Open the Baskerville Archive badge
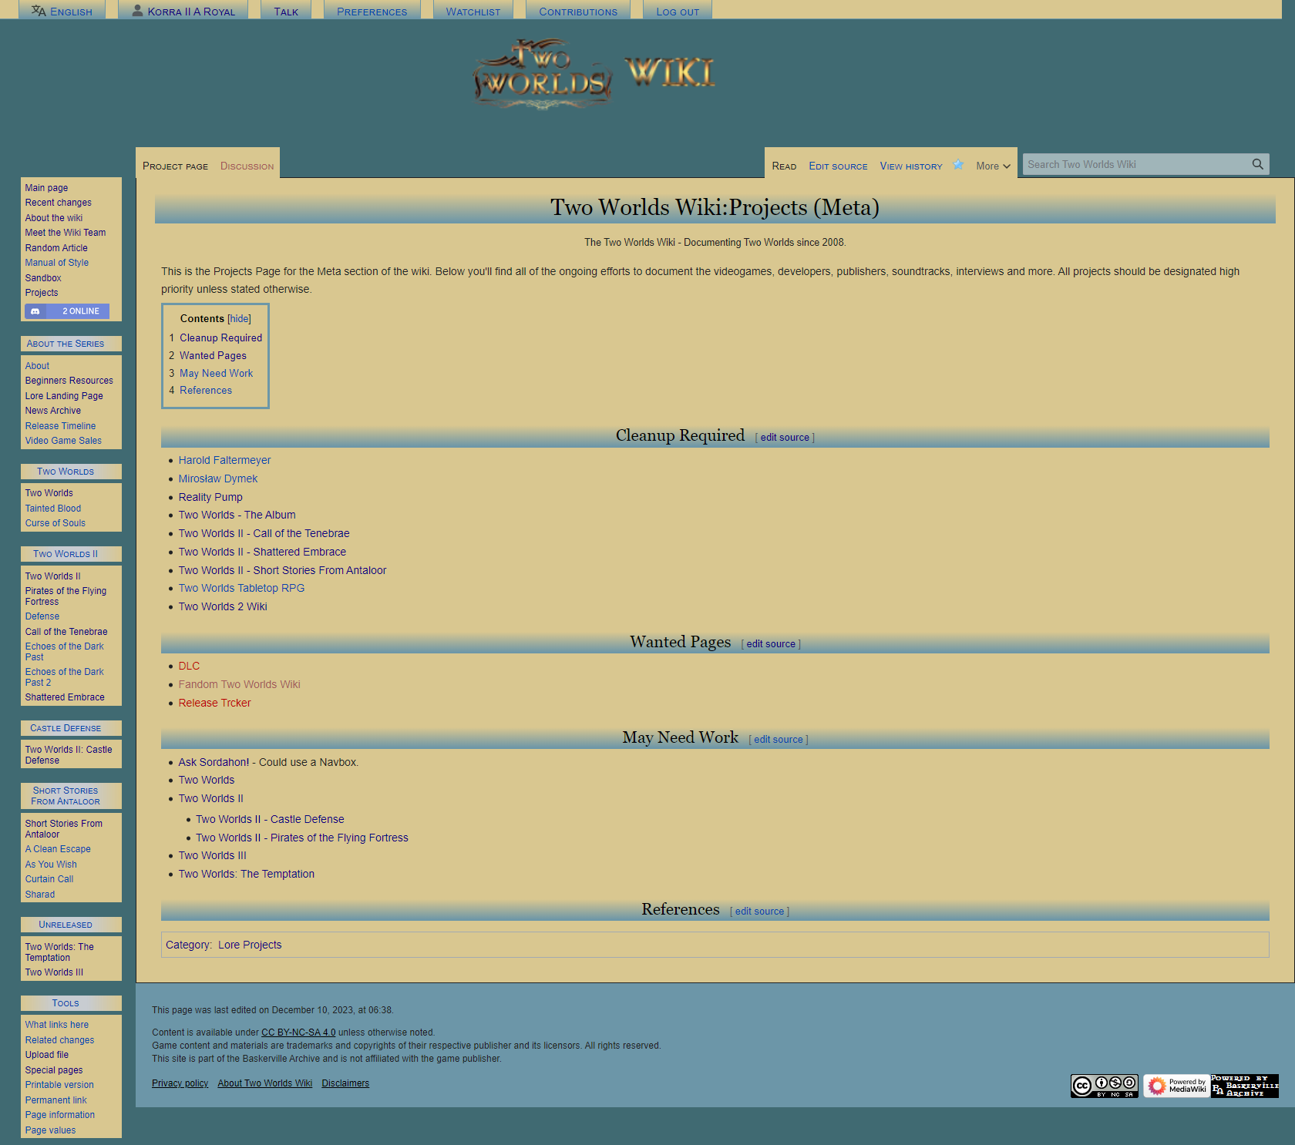The image size is (1295, 1145). coord(1245,1086)
